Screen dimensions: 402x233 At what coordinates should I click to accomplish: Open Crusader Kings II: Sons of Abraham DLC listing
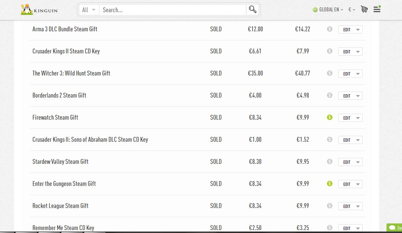pyautogui.click(x=90, y=140)
